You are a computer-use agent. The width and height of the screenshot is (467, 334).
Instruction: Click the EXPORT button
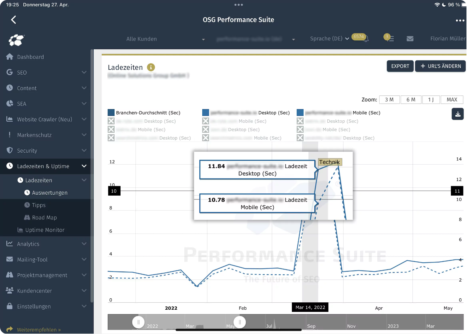[x=400, y=66]
